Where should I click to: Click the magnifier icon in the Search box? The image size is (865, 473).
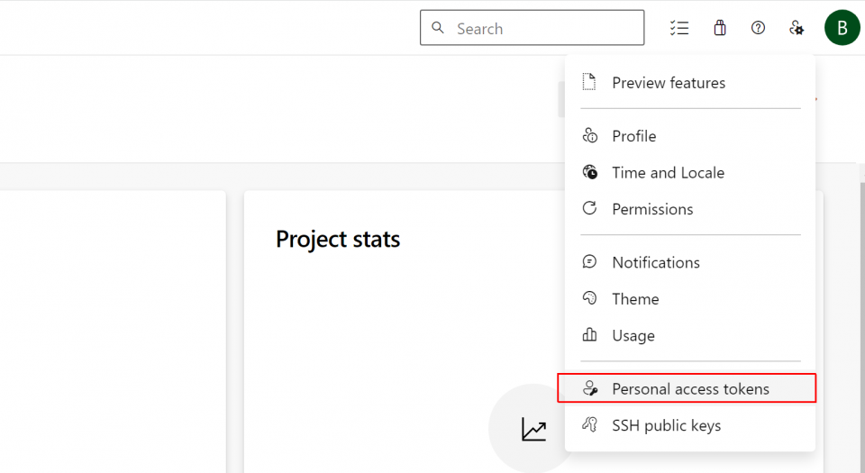pos(438,28)
